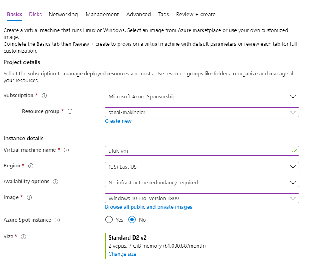The width and height of the screenshot is (309, 261).
Task: Open the Advanced tab
Action: 139,15
